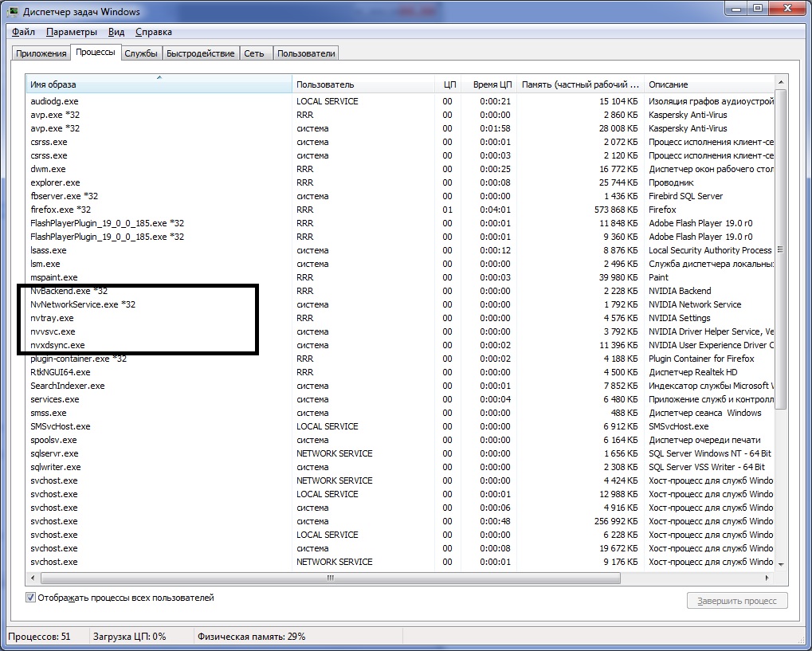Select the firefox.exe *32 process

[x=400, y=210]
